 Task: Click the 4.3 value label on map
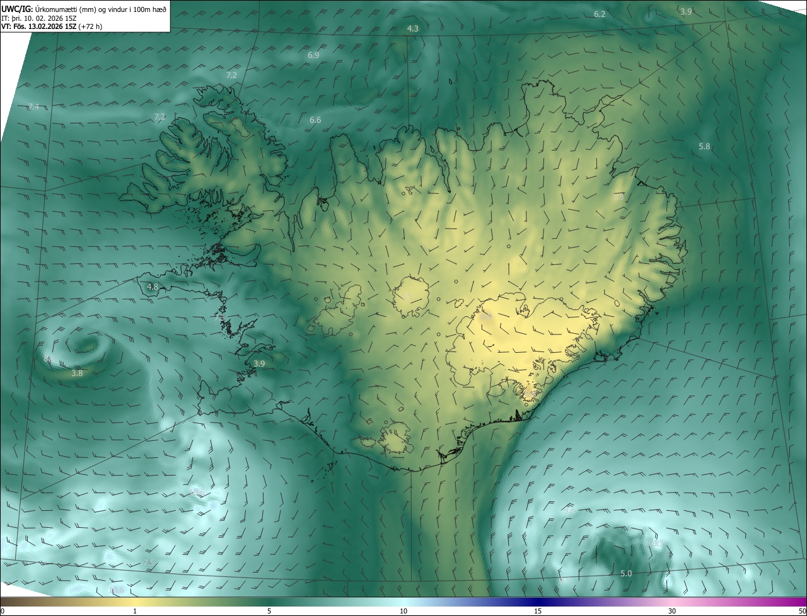413,29
